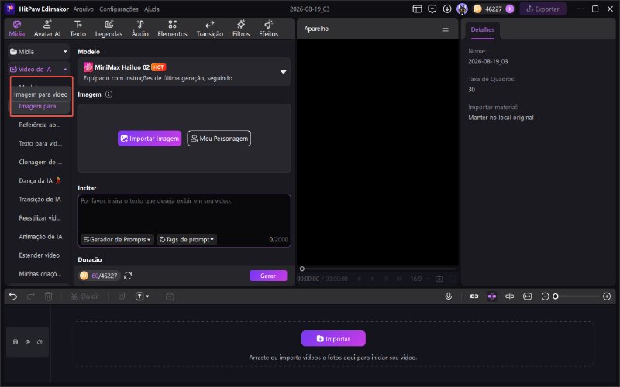Add credits with the purple plus icon

coord(510,9)
